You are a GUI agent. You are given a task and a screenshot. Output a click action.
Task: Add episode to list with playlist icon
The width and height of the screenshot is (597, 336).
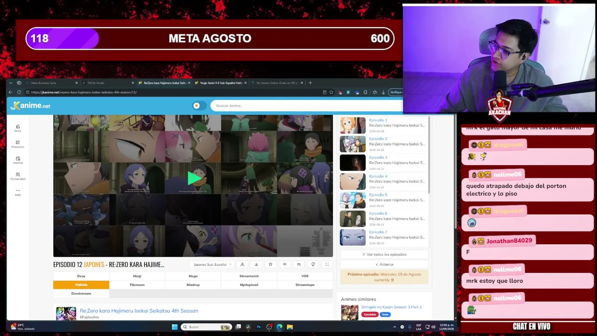tap(298, 265)
